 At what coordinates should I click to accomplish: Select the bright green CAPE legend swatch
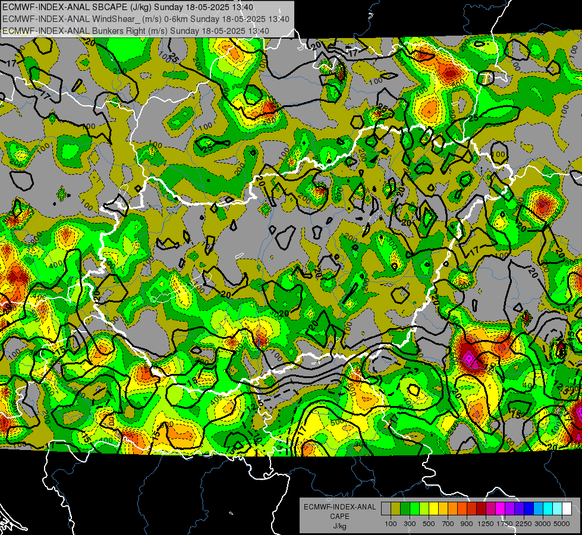coord(414,509)
